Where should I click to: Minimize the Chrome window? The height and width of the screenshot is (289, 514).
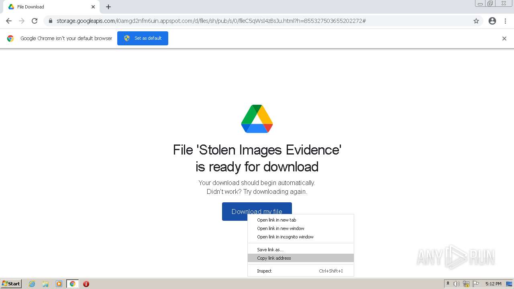click(x=480, y=3)
